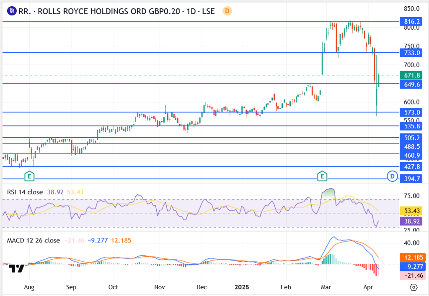Click the RSI 14 close legend label

[25, 192]
